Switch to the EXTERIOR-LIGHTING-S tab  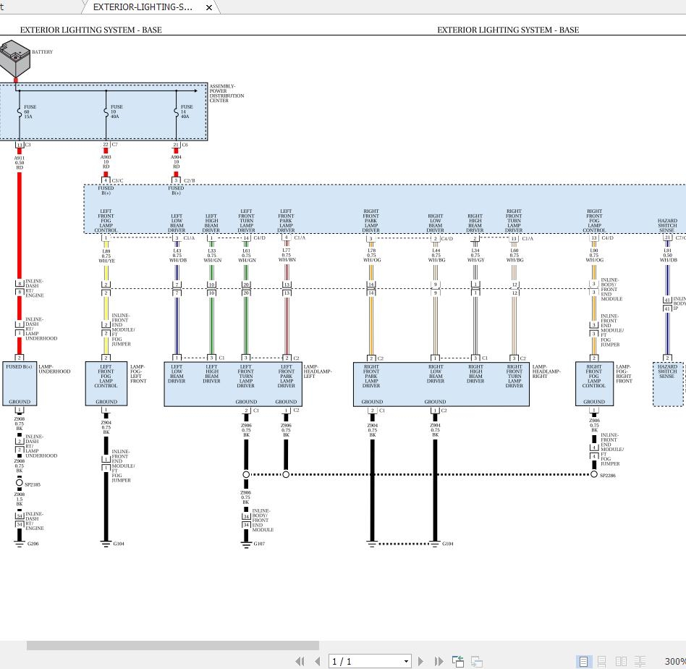[143, 7]
